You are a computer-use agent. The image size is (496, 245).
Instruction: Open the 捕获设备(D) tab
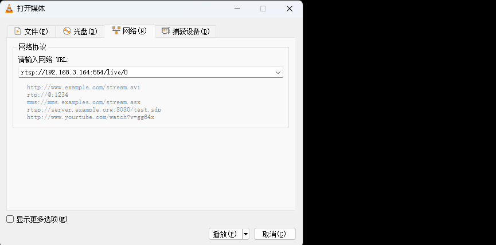(186, 31)
